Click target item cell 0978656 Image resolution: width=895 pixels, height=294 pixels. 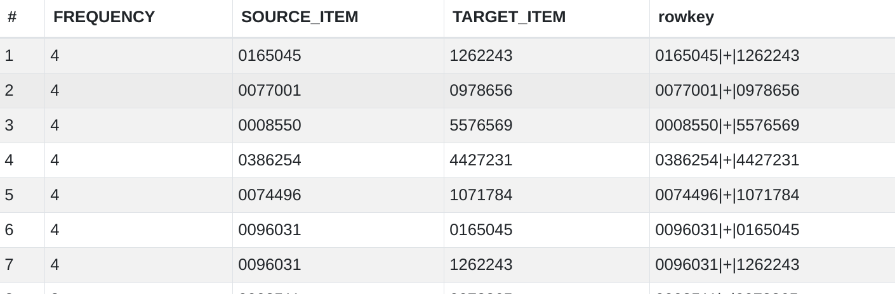point(481,91)
